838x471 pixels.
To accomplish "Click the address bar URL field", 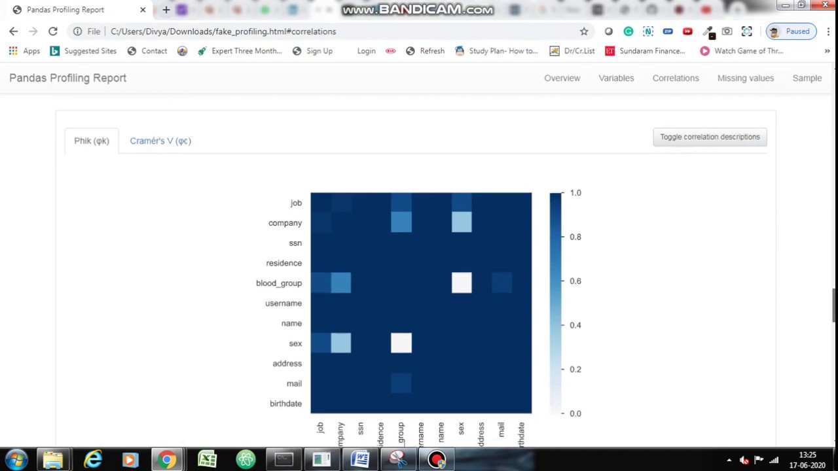I will point(340,31).
